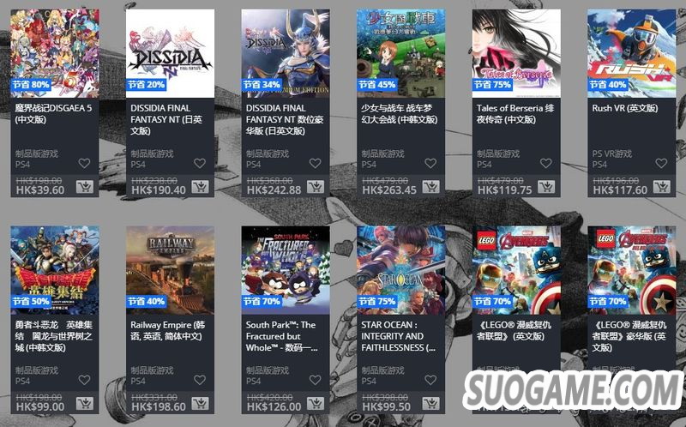The height and width of the screenshot is (427, 686).
Task: Add DISSIDIA FINAL FANTASY NT HK$190.40 to cart
Action: point(200,187)
